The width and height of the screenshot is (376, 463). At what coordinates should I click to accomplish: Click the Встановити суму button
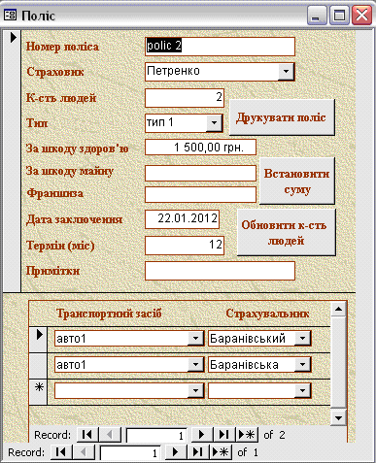(297, 181)
